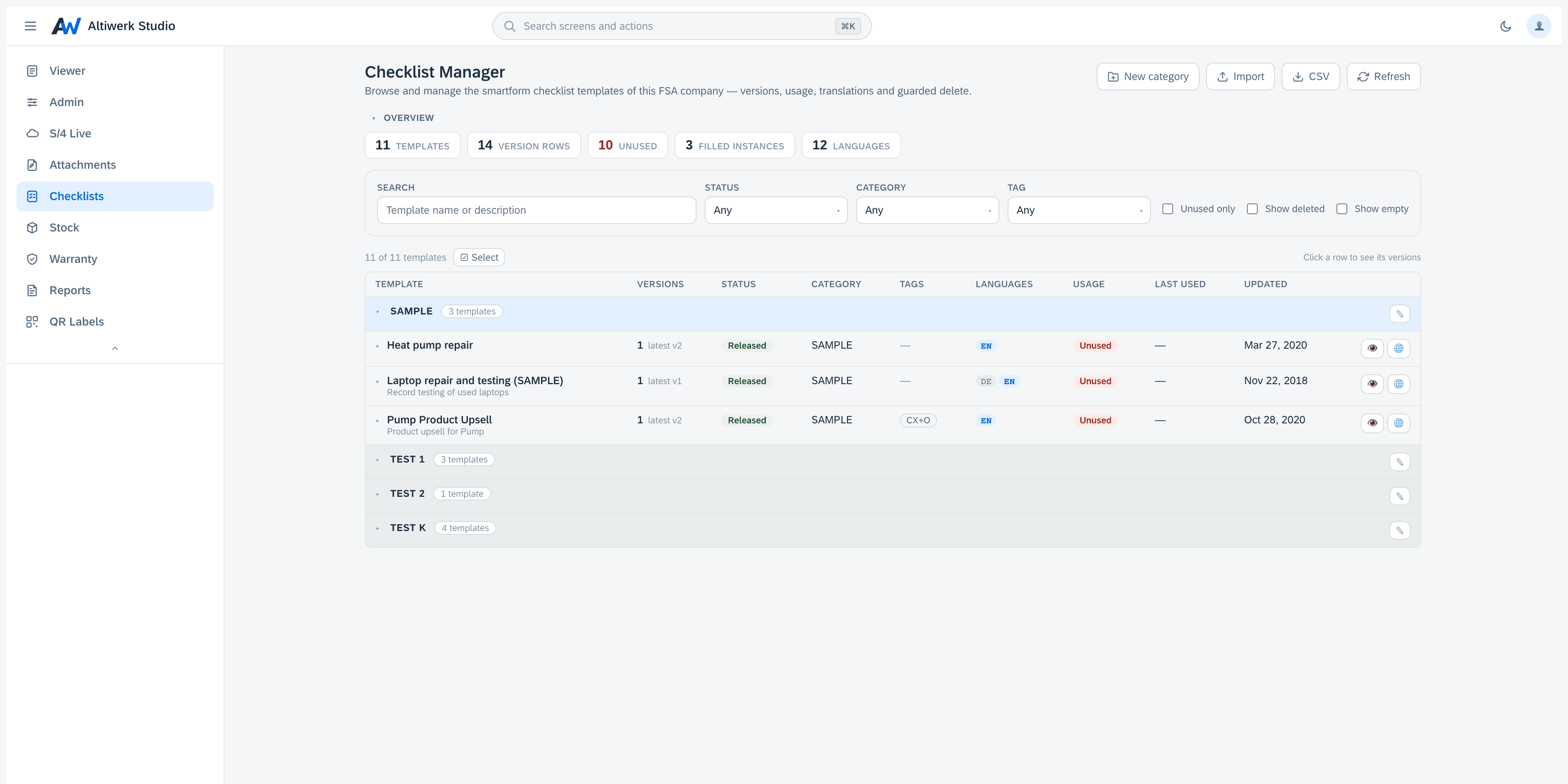Export list with CSV button
The width and height of the screenshot is (1568, 784).
coord(1311,77)
